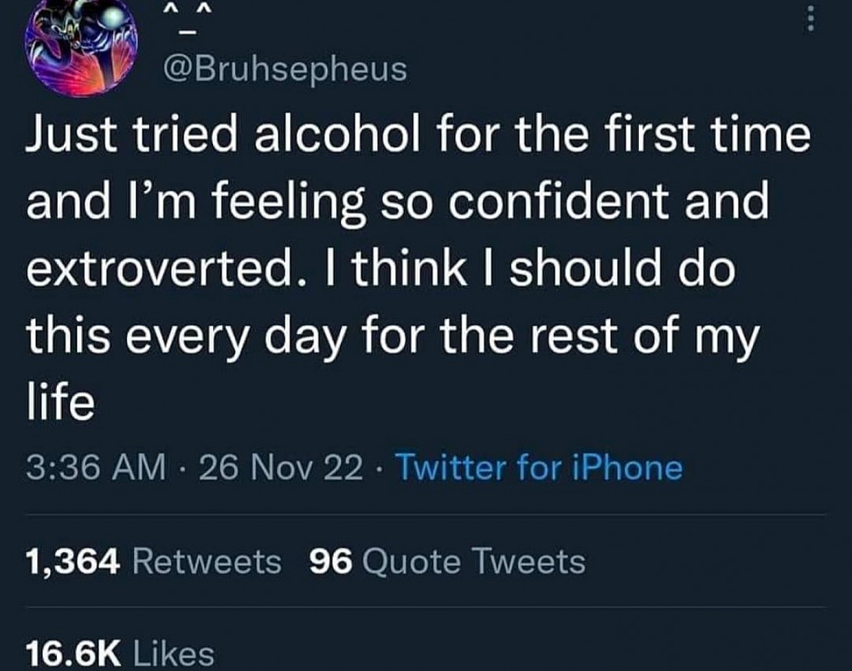This screenshot has height=671, width=852.
Task: Open the tweet author's profile picture
Action: pos(79,47)
